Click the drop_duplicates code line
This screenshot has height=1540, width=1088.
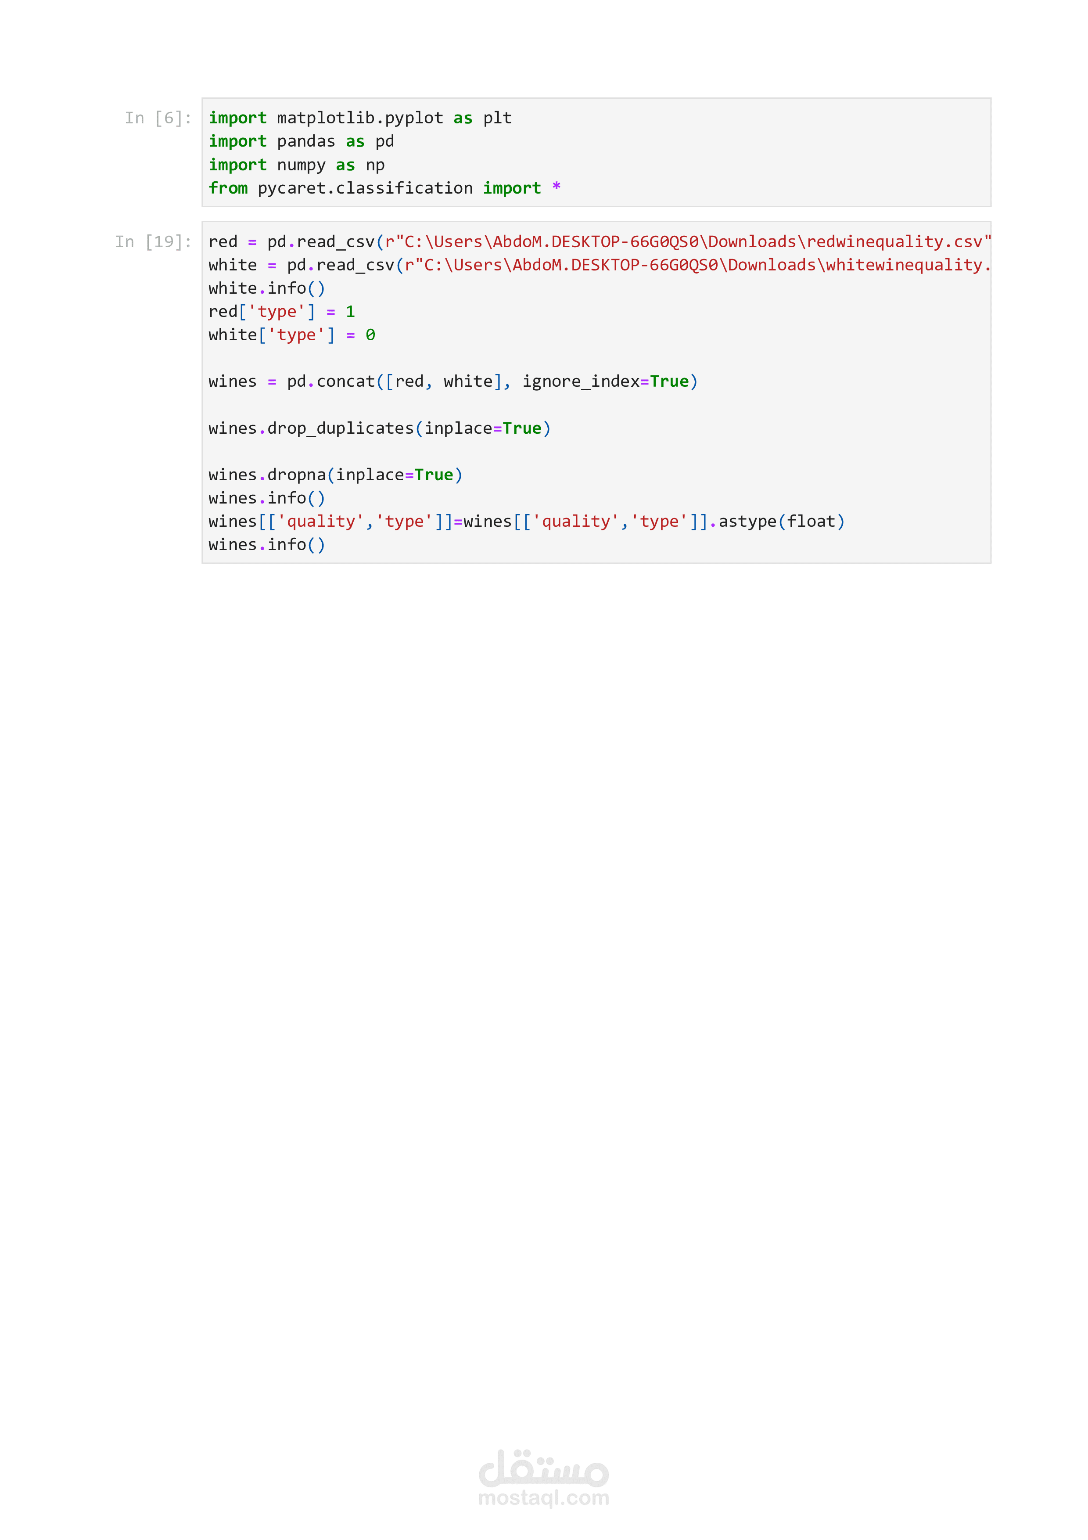[380, 428]
